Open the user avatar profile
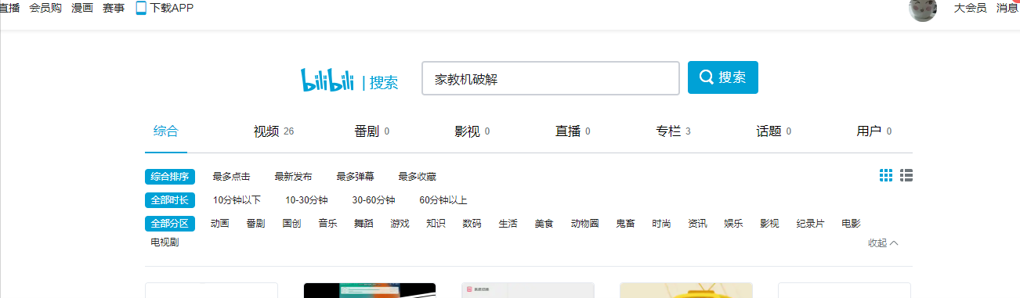Viewport: 1020px width, 298px height. pos(923,9)
